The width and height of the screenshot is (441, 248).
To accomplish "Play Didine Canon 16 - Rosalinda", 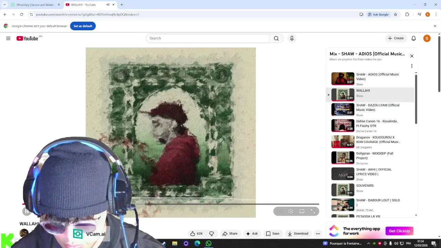I will (370, 126).
